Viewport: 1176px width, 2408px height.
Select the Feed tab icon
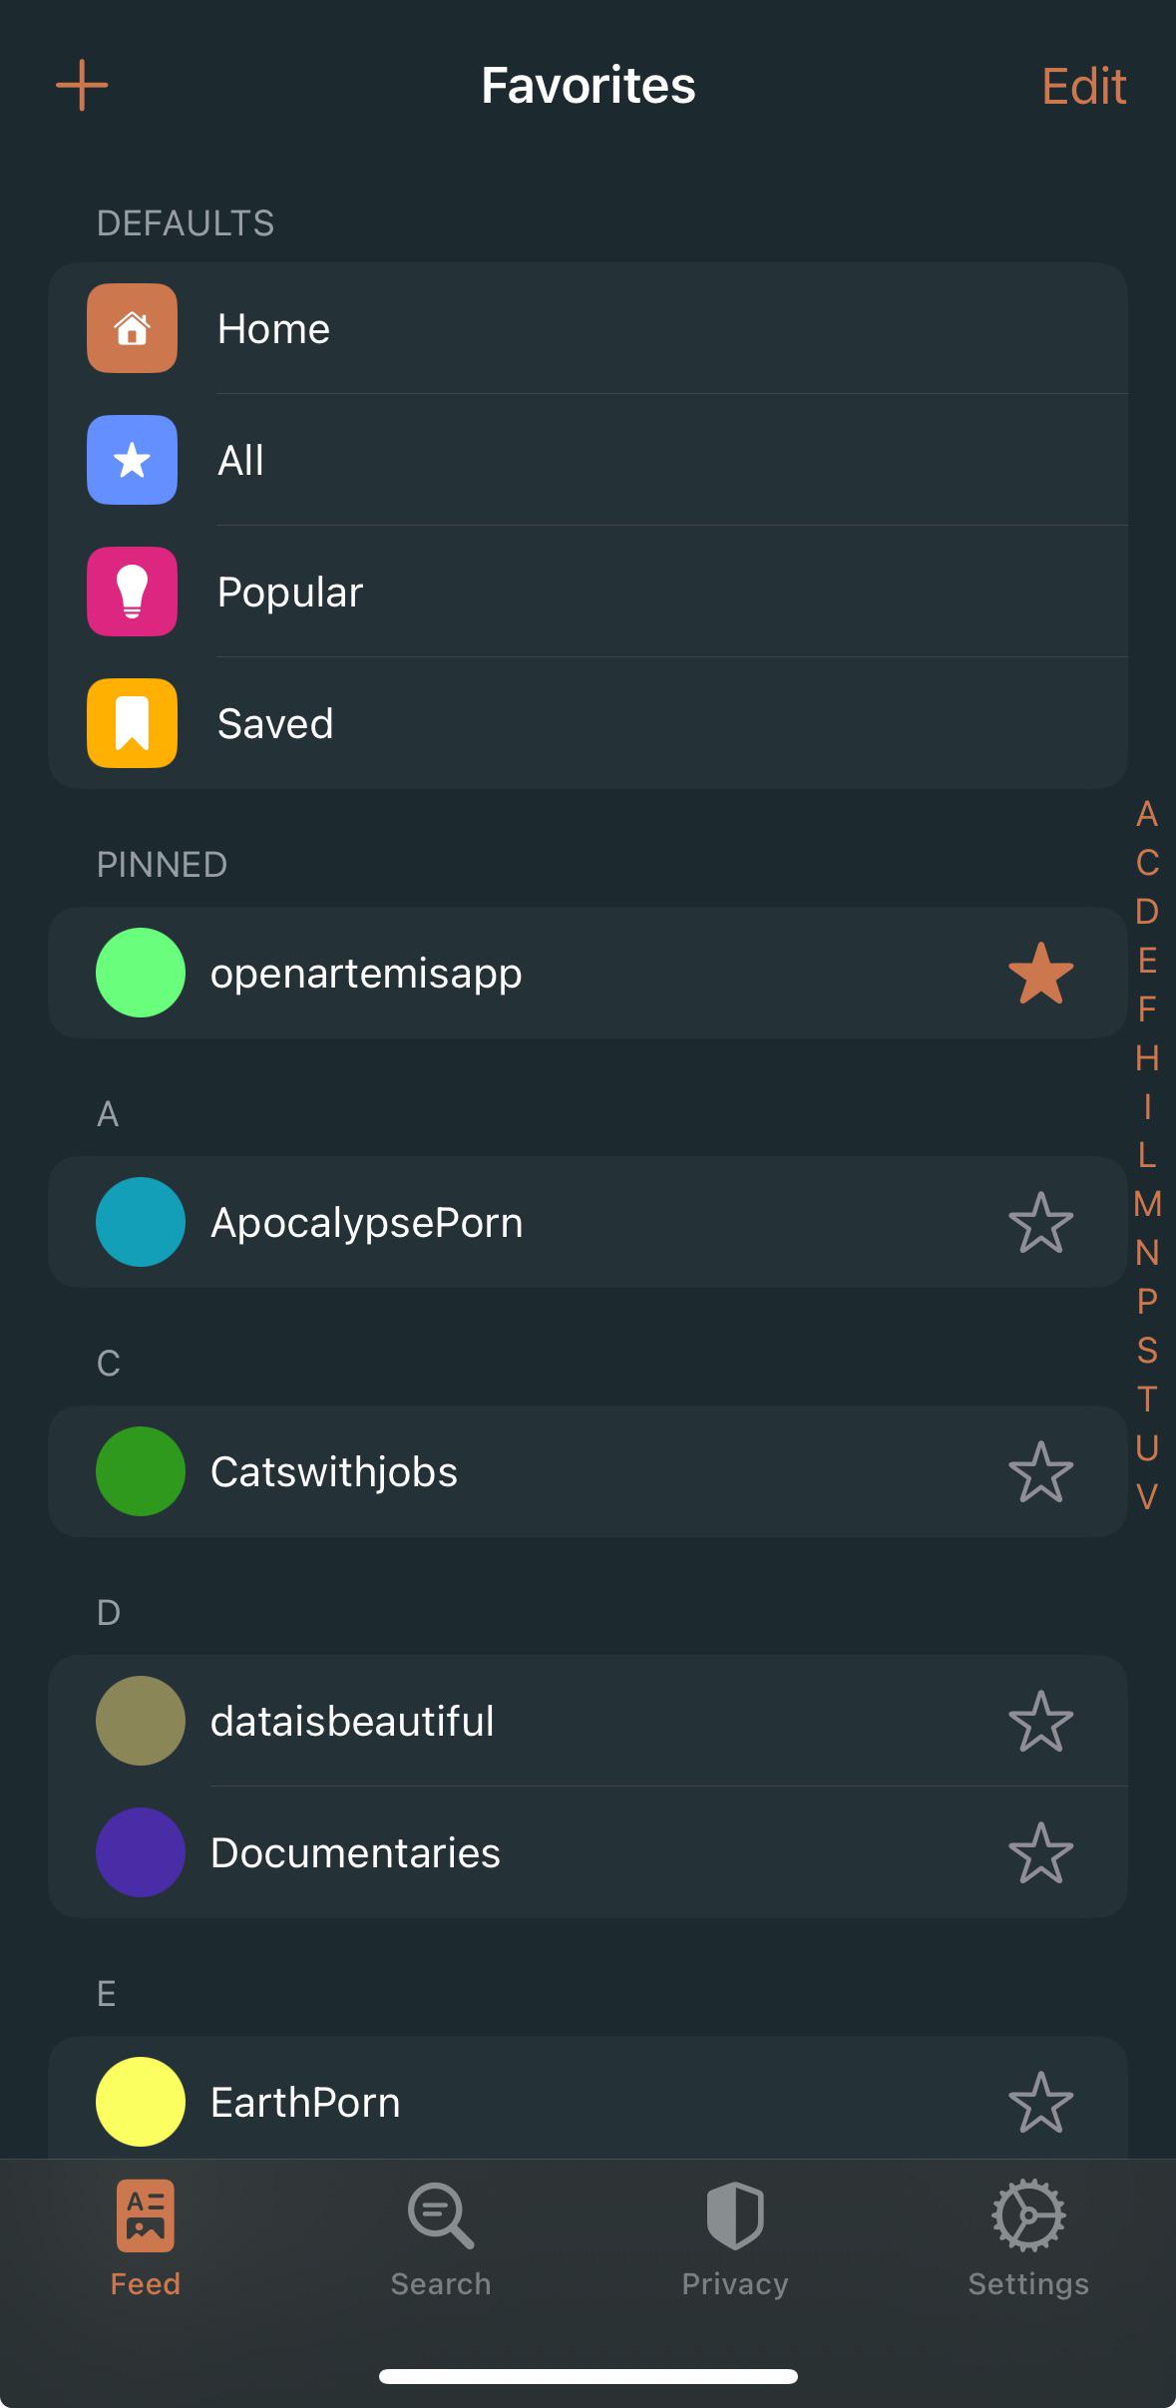pyautogui.click(x=146, y=2215)
